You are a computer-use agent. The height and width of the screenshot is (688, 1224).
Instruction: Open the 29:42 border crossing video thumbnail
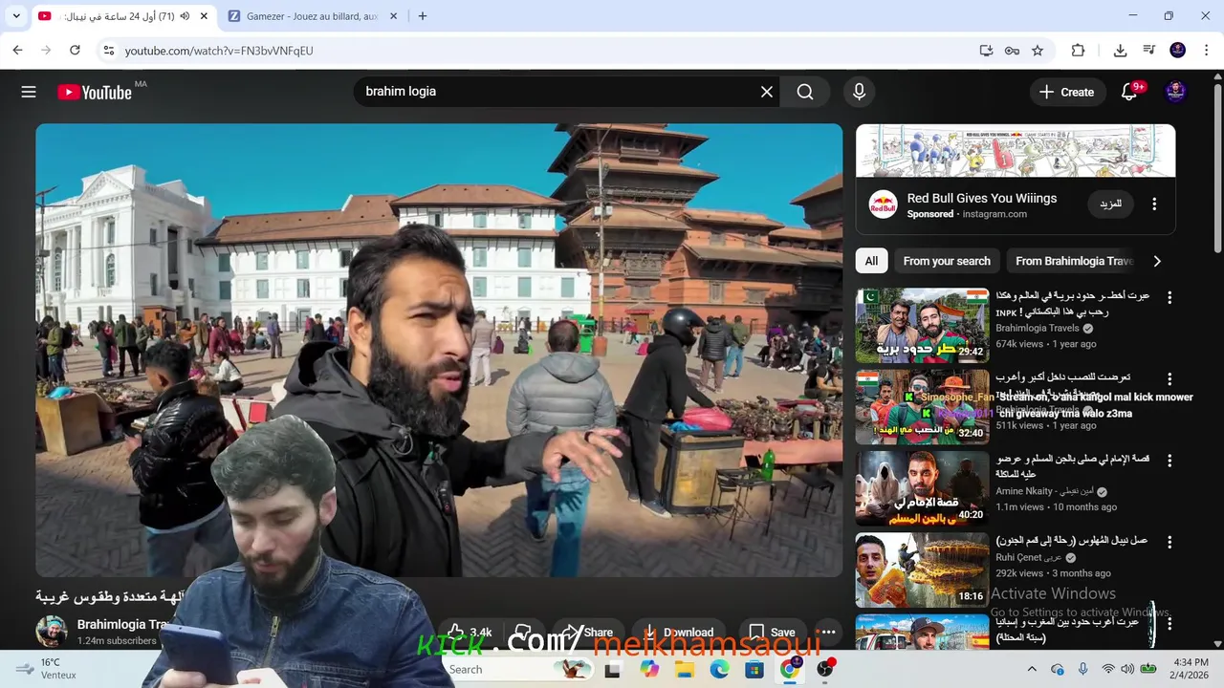click(922, 325)
